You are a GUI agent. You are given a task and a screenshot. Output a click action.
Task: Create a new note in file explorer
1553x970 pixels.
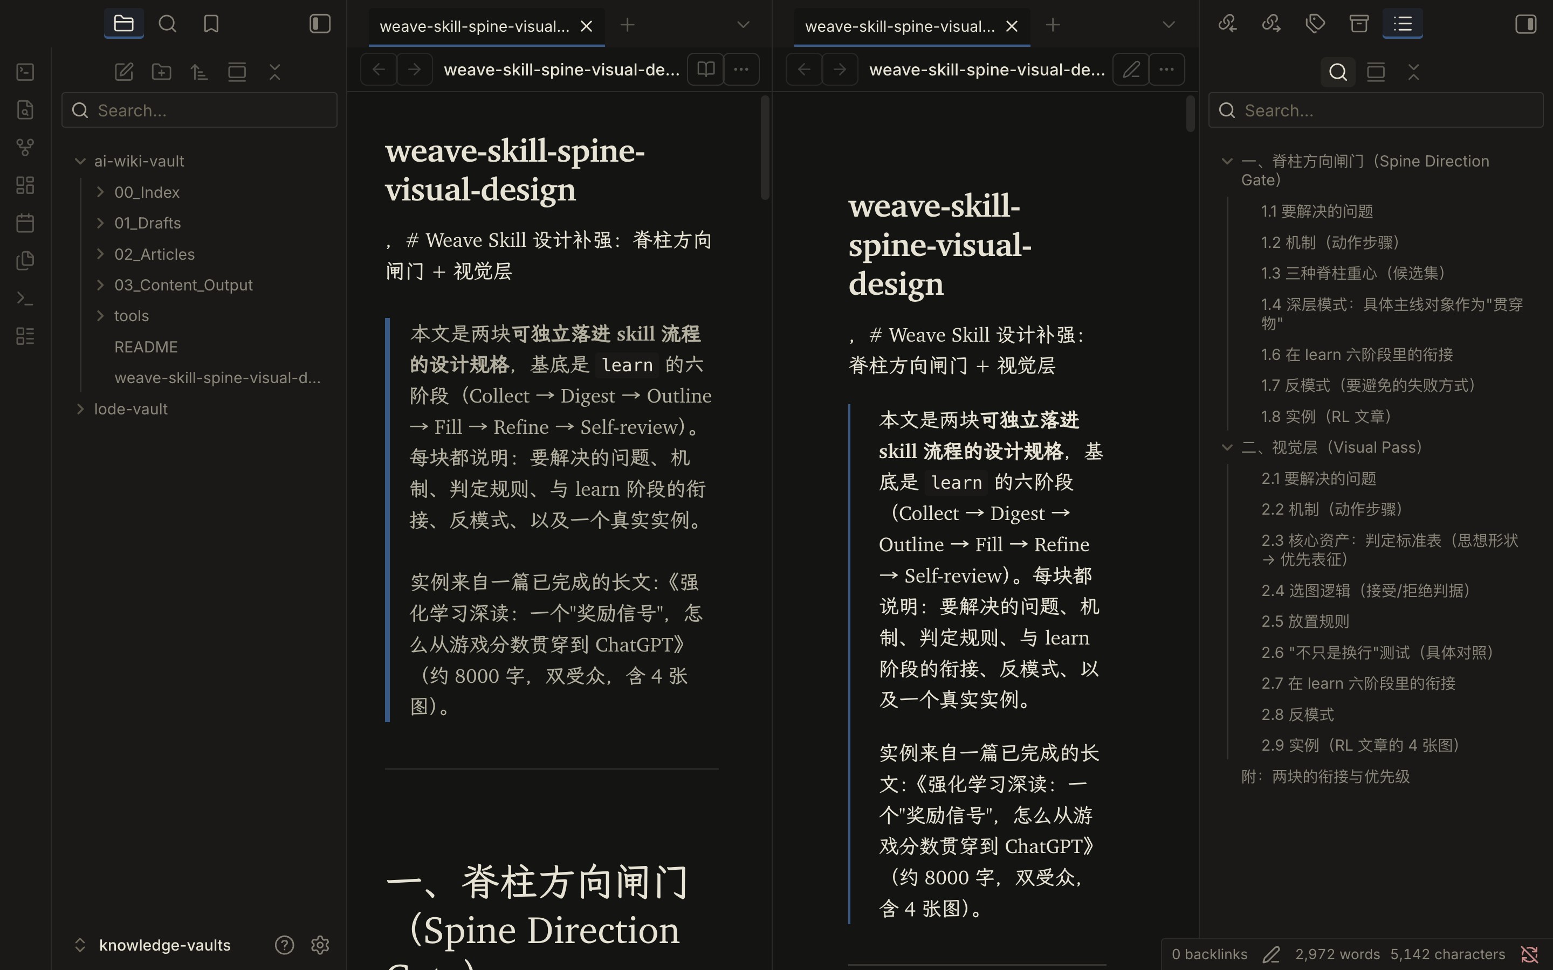(123, 72)
